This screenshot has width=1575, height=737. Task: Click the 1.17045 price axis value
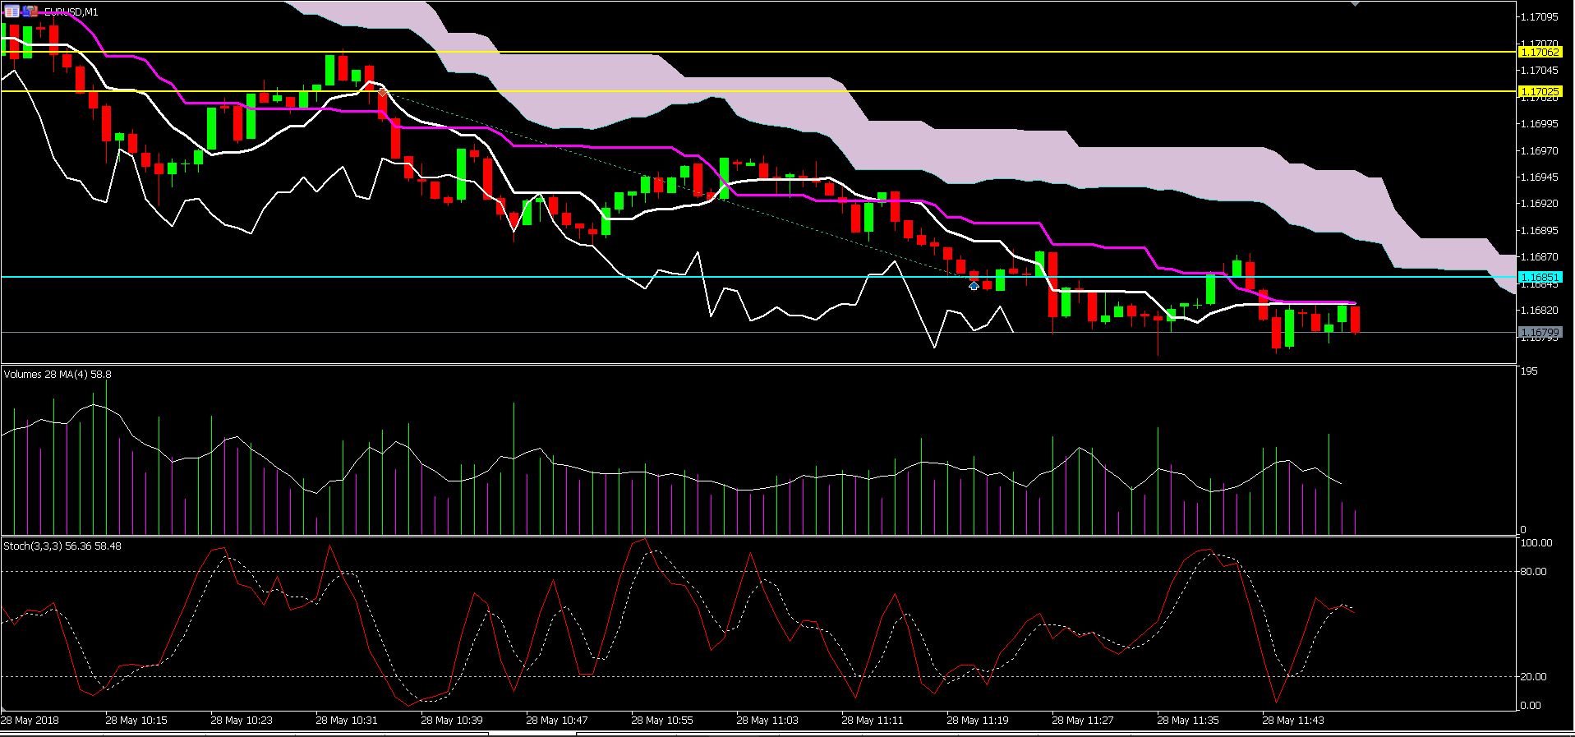(1540, 70)
